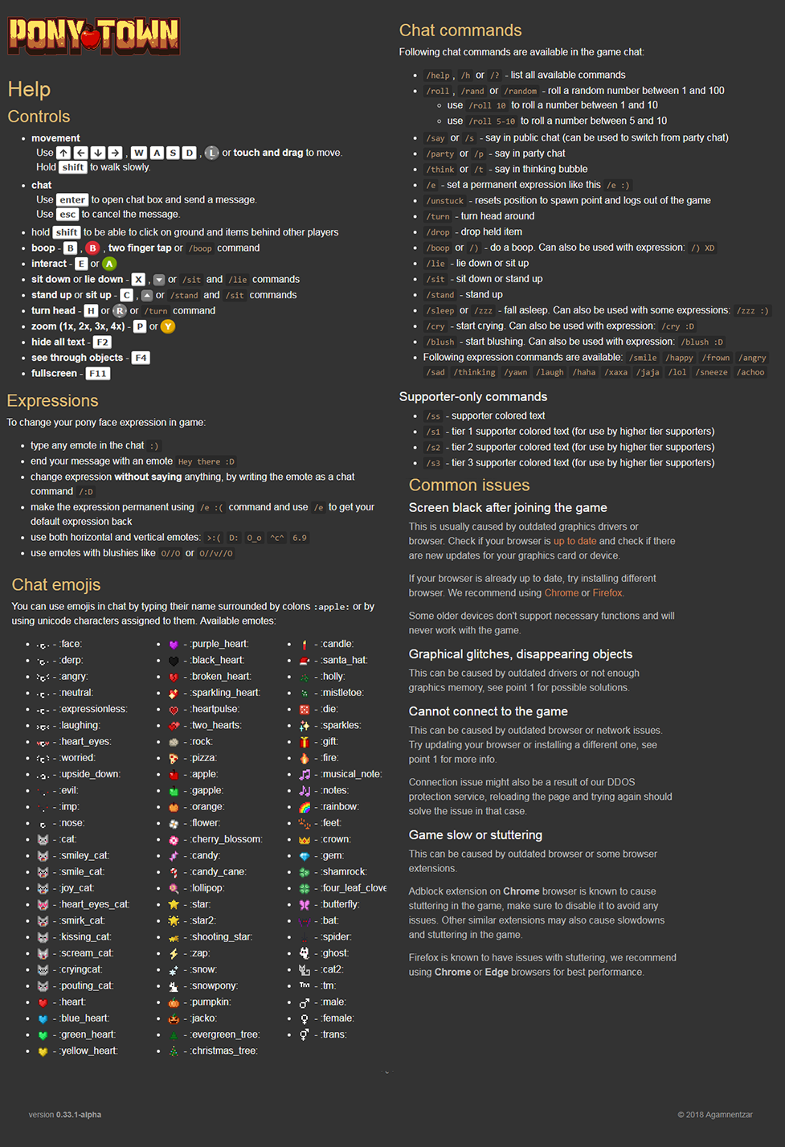
Task: Click the pizza emoji icon
Action: (174, 759)
